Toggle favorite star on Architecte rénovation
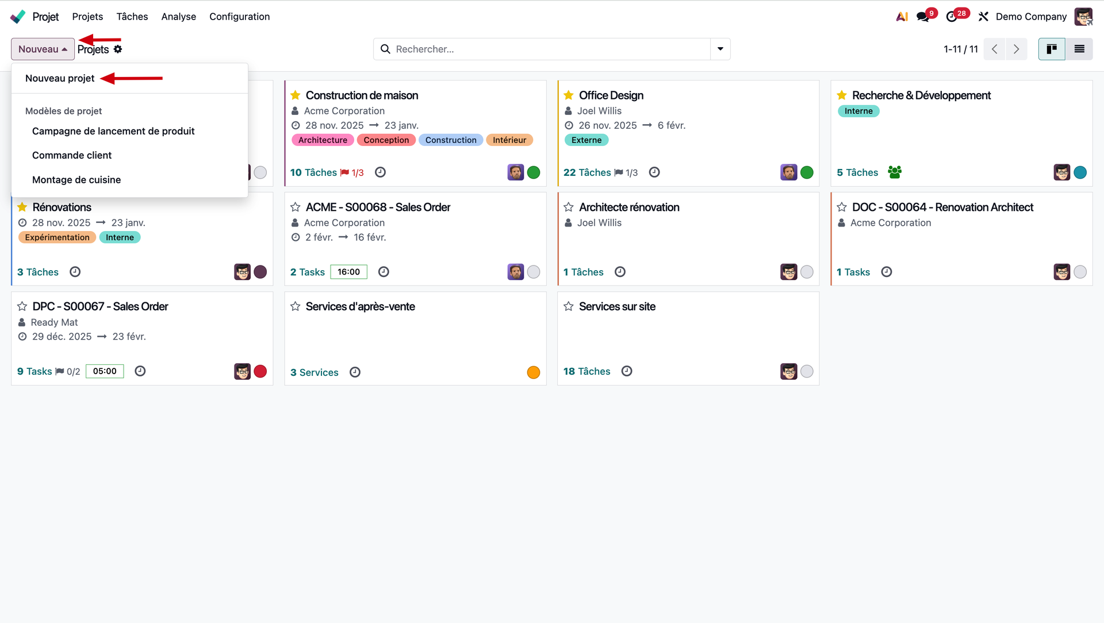The image size is (1104, 623). (x=569, y=207)
